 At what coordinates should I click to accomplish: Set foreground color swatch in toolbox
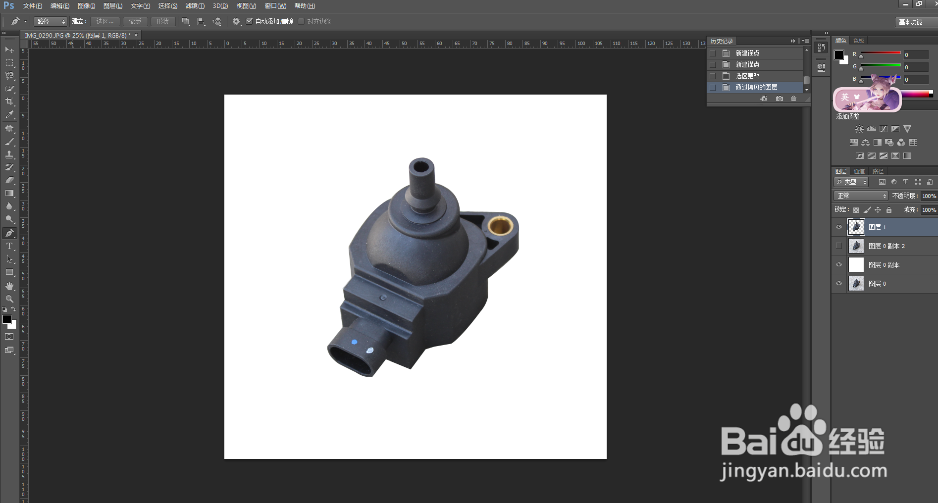click(x=7, y=319)
